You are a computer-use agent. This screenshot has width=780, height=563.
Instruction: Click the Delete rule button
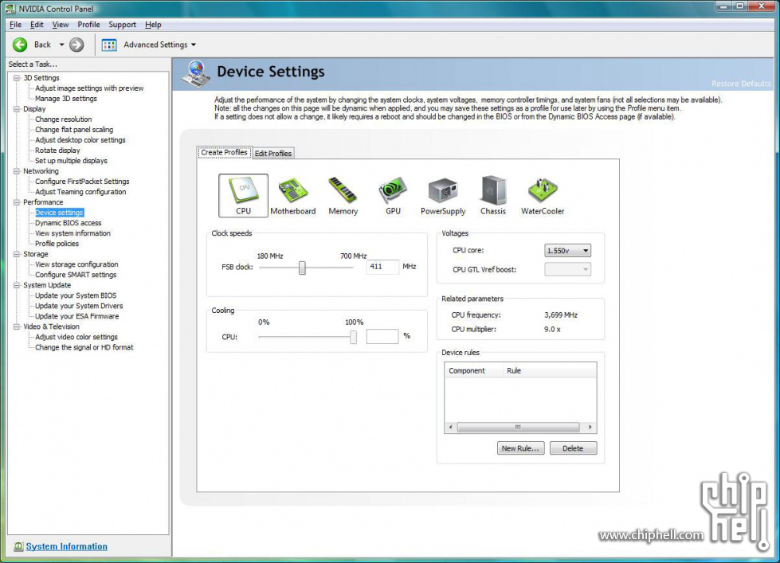point(573,448)
